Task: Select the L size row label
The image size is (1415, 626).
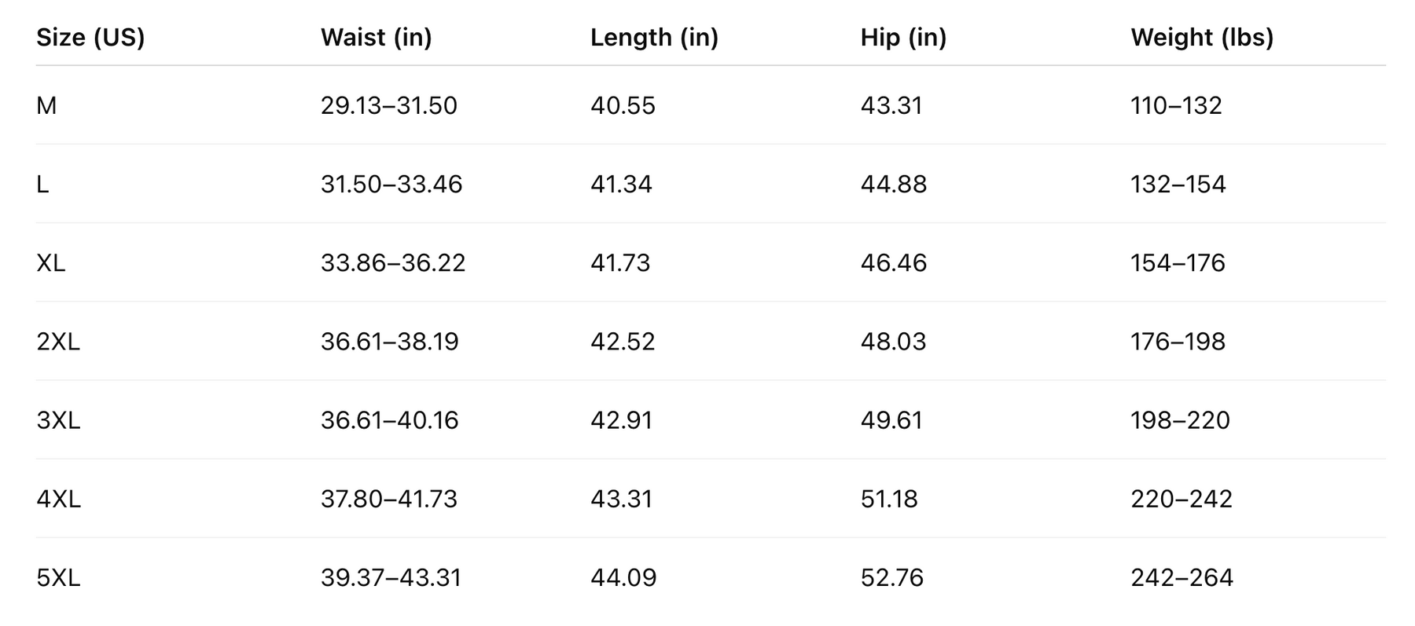Action: pos(42,184)
